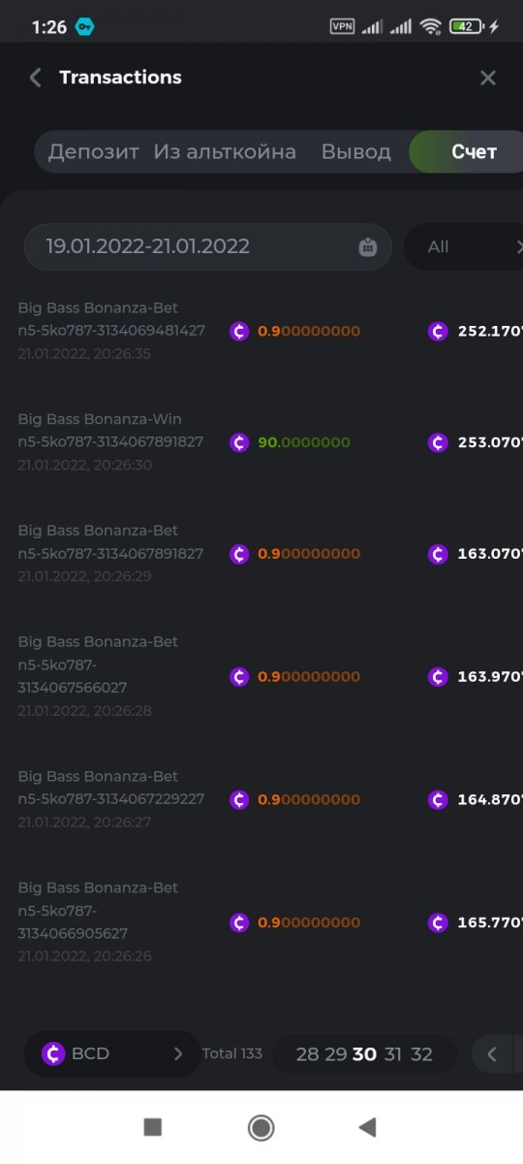Tap Android recent apps square button
Viewport: 523px width, 1164px height.
pyautogui.click(x=152, y=1127)
